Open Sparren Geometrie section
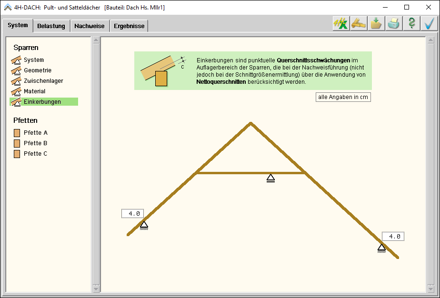 click(37, 70)
